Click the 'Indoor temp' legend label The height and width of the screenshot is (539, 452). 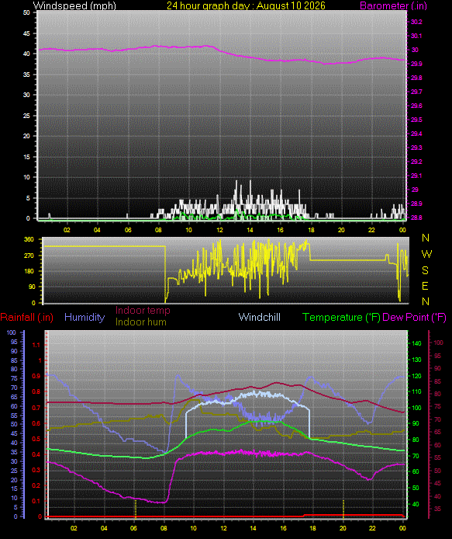tap(143, 310)
